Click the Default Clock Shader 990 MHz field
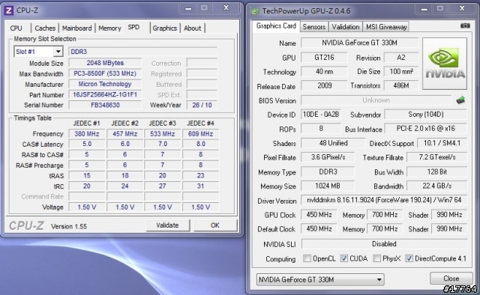This screenshot has height=295, width=480. tap(449, 228)
